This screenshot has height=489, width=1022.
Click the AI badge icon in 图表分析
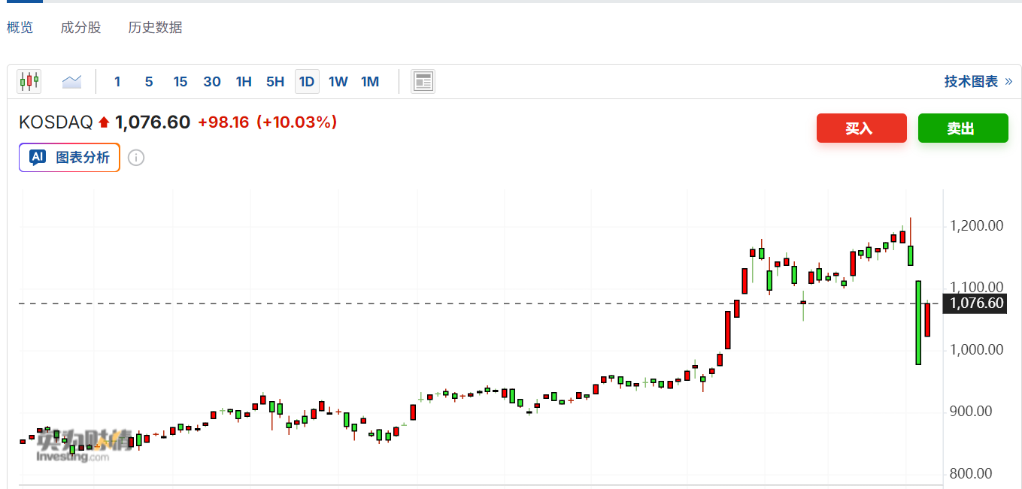(38, 157)
